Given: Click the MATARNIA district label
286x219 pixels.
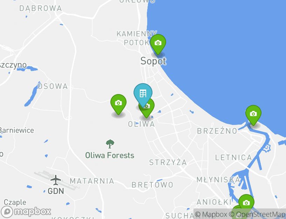Looking at the screenshot, I should click(x=92, y=181).
